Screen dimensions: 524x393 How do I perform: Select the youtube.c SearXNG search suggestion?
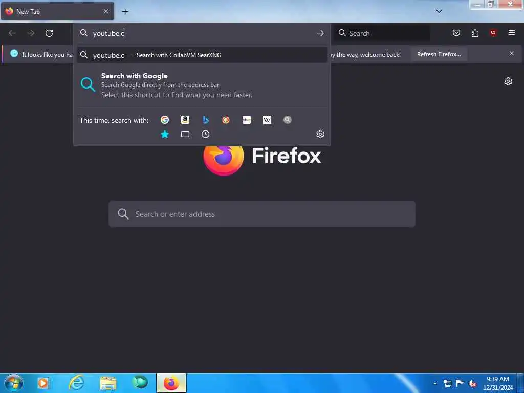(x=202, y=55)
